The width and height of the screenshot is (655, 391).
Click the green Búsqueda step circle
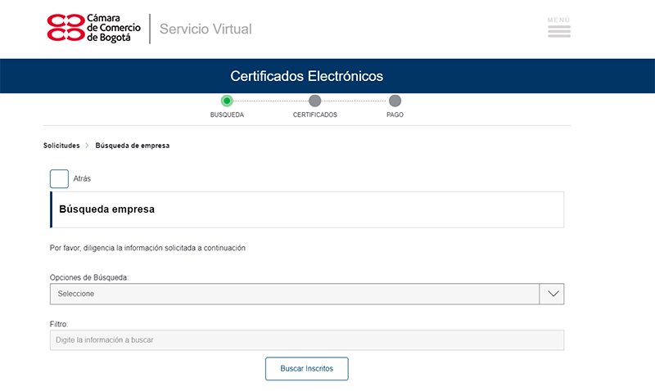[x=227, y=101]
